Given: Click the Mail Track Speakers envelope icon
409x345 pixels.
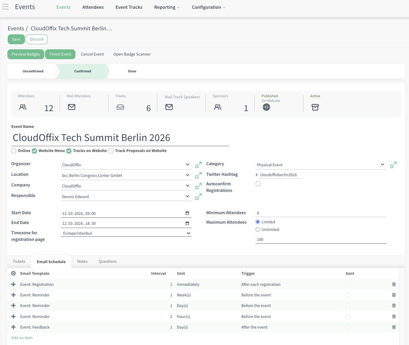Looking at the screenshot, I should (x=169, y=107).
